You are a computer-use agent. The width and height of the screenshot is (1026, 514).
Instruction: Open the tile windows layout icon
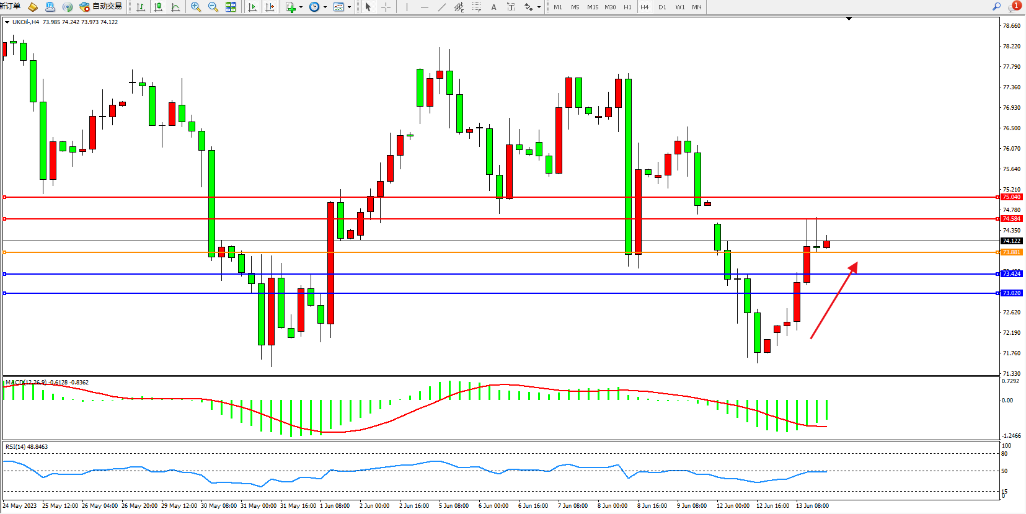pos(231,7)
